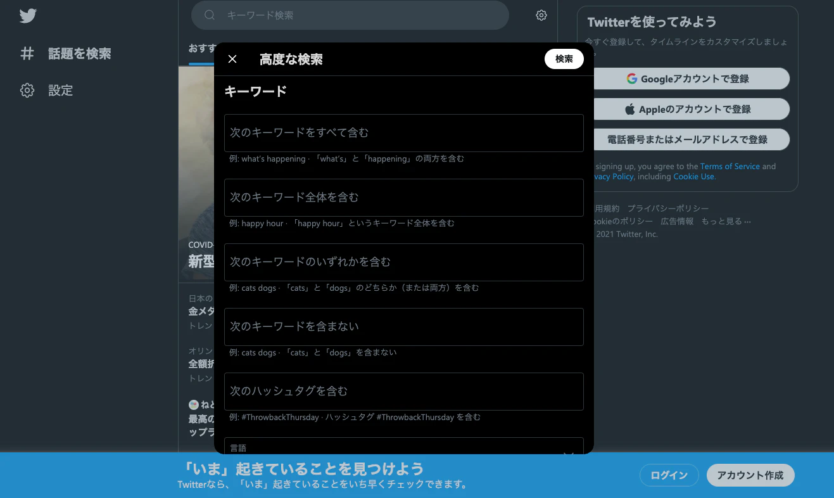Focus the キーワード検索 search box
834x498 pixels.
coord(350,15)
